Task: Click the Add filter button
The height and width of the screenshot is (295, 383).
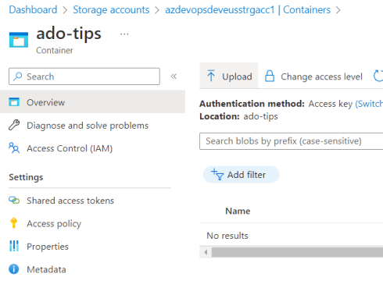Action: [241, 175]
